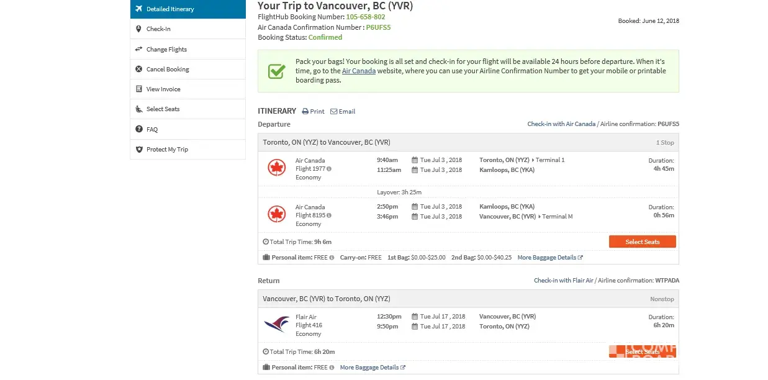Click the Cancel Booking X icon
This screenshot has height=380, width=768.
pos(139,69)
